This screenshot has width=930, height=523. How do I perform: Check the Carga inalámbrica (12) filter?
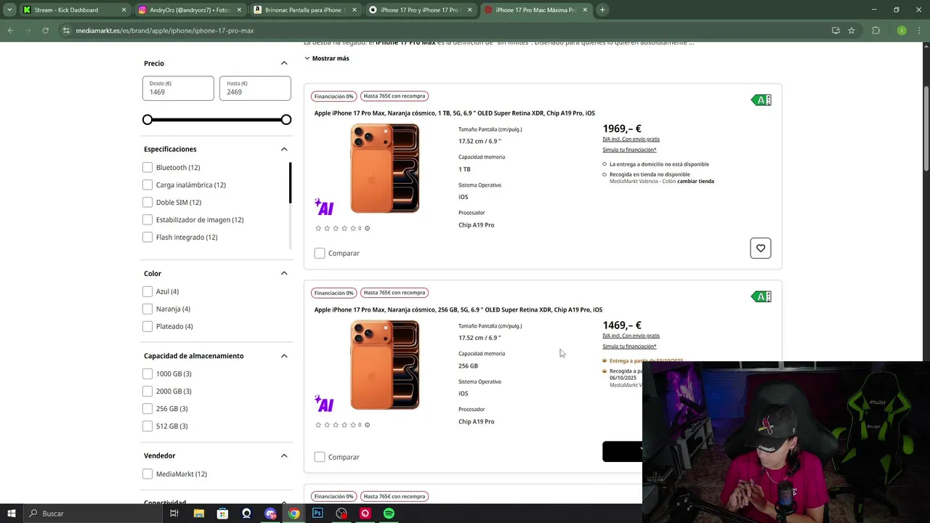point(147,185)
